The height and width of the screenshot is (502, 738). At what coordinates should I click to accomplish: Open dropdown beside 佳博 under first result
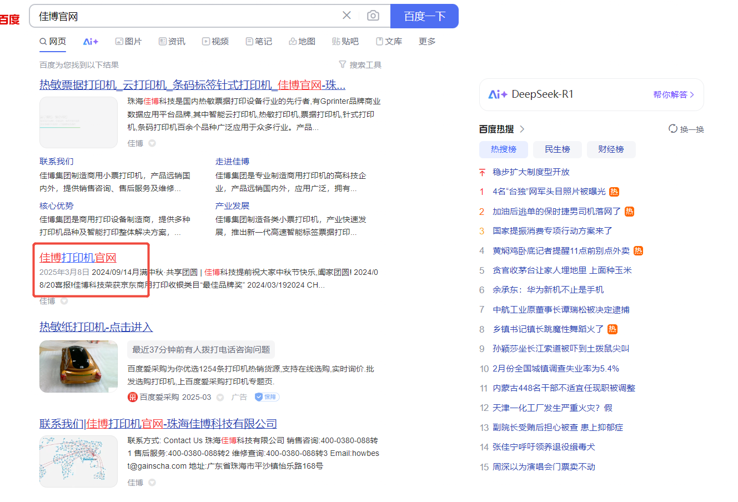pos(152,143)
